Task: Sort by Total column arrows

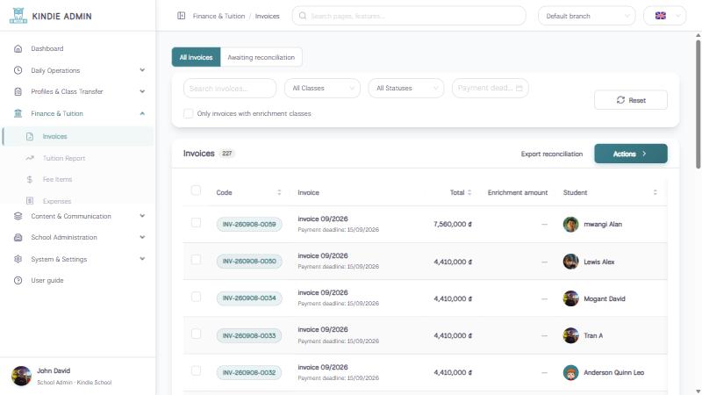Action: point(469,192)
